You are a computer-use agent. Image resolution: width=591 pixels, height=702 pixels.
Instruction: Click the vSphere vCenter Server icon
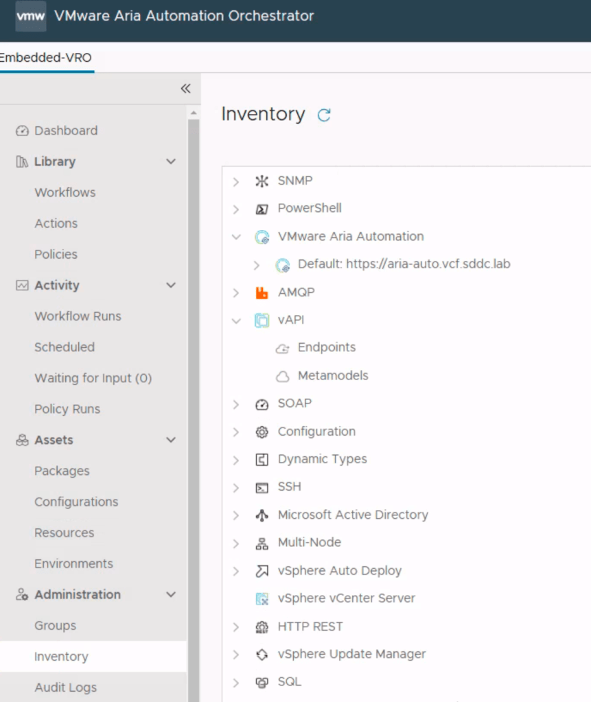[x=262, y=599]
